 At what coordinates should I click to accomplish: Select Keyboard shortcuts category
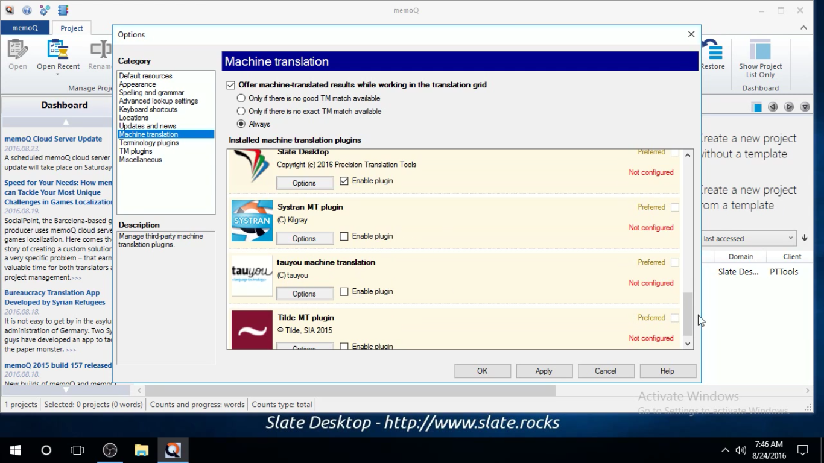pyautogui.click(x=148, y=109)
